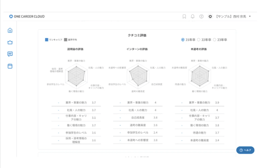Click the gray 業界平均 legend swatch
Viewport: 259px width, 168px height.
(65, 40)
